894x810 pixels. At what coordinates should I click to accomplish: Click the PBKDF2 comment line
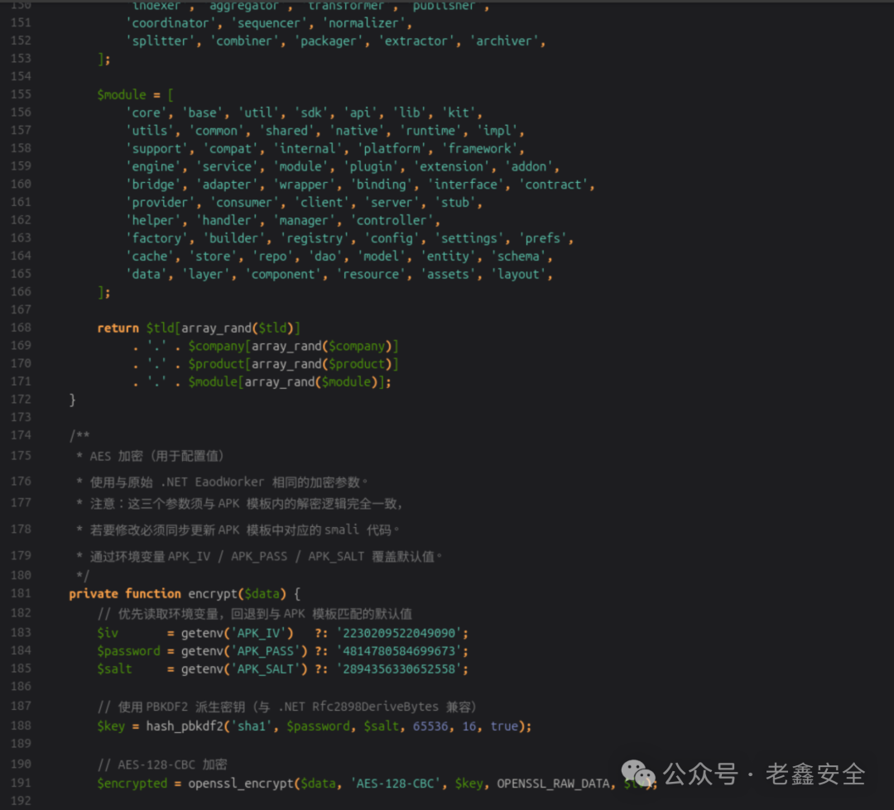tap(286, 707)
